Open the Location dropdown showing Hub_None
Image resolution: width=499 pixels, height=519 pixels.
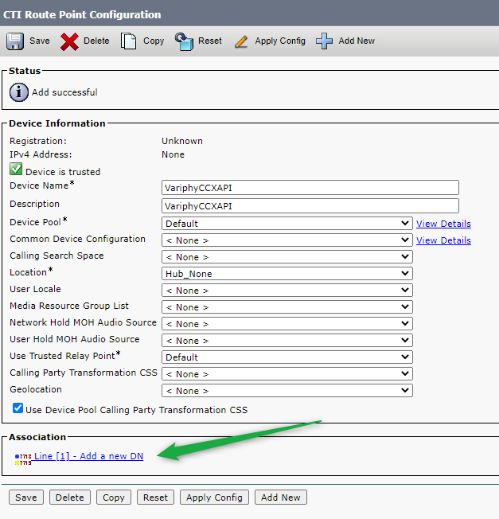(287, 274)
